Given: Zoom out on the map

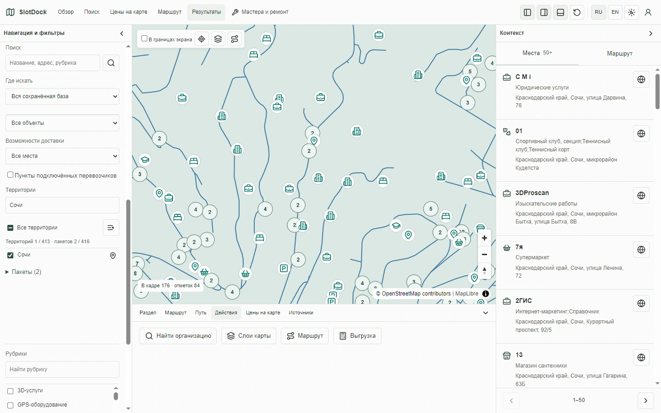Looking at the screenshot, I should (x=484, y=254).
